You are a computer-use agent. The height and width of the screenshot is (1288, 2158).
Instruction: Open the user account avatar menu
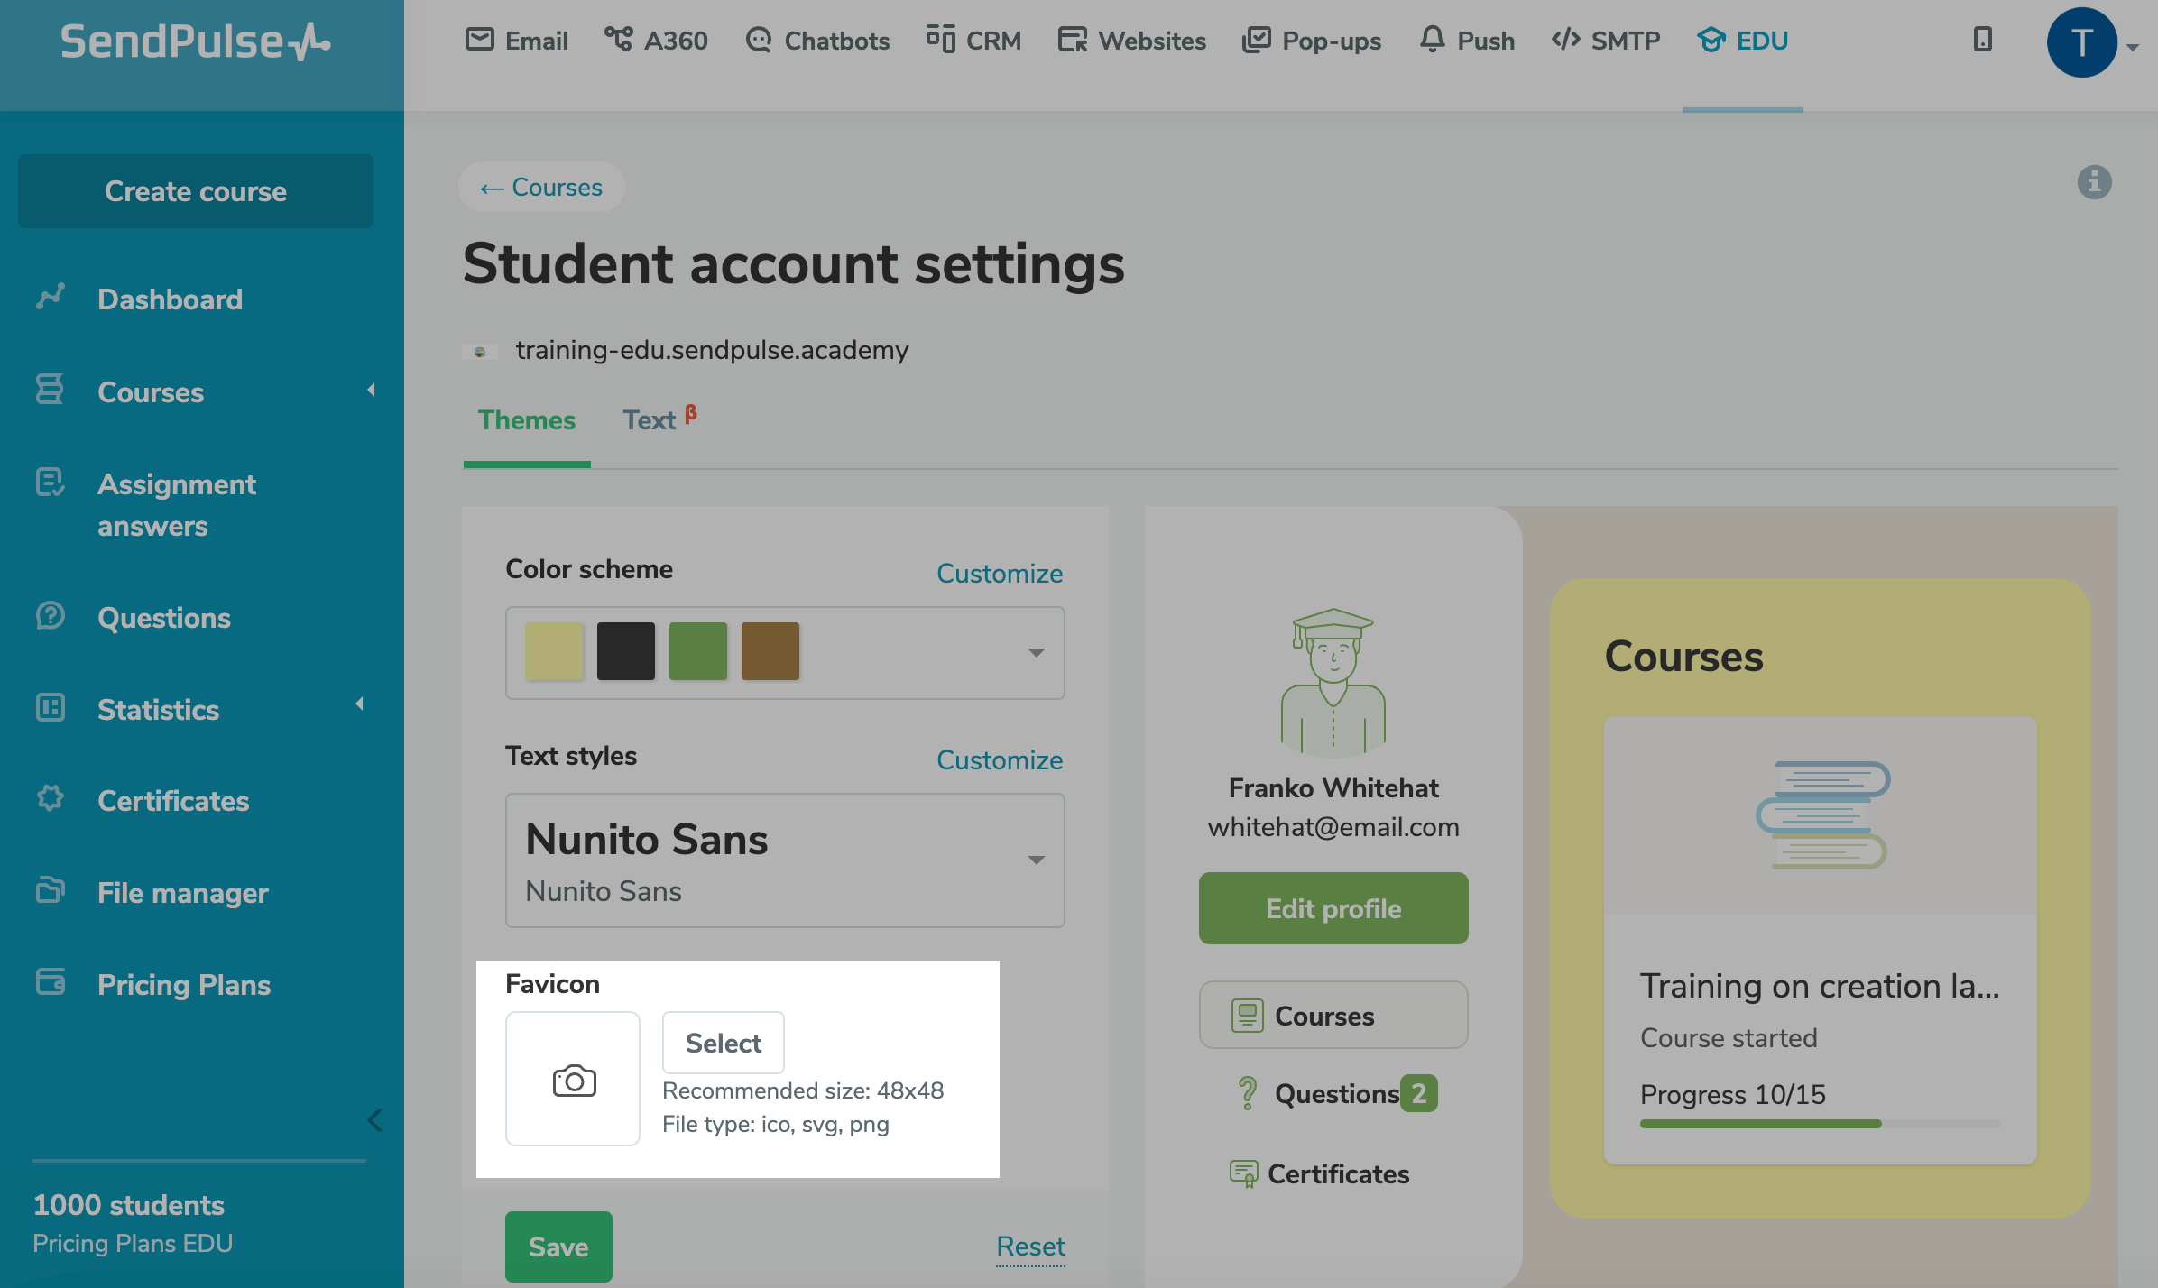[2082, 42]
